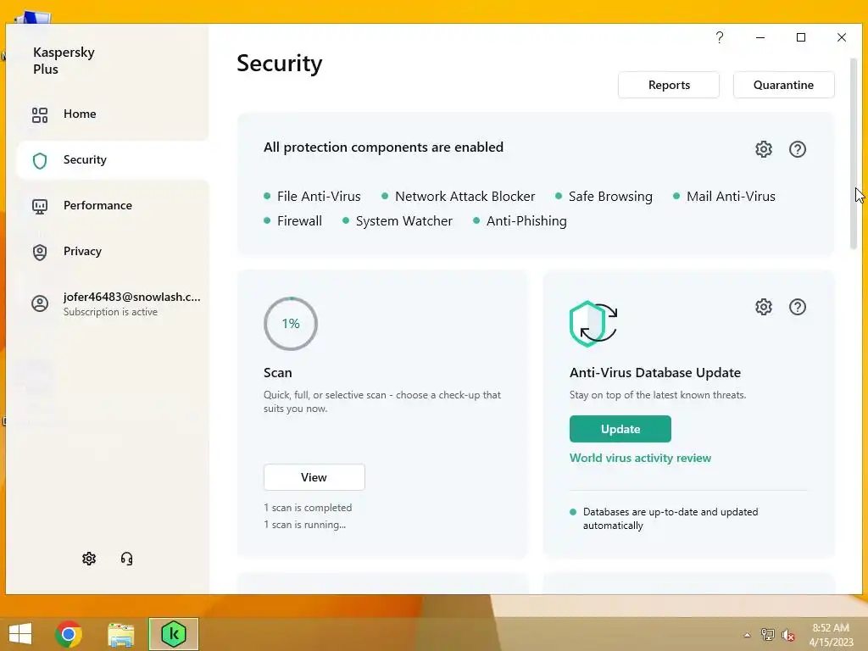Viewport: 868px width, 651px height.
Task: Click the Security shield icon in sidebar
Action: (40, 160)
